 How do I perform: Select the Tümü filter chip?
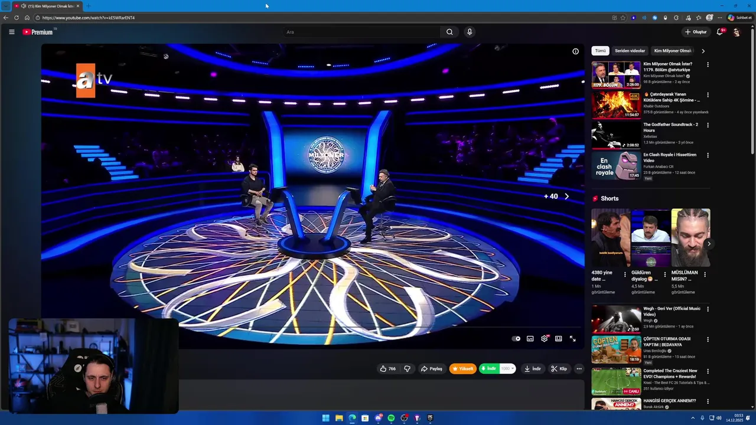coord(600,51)
